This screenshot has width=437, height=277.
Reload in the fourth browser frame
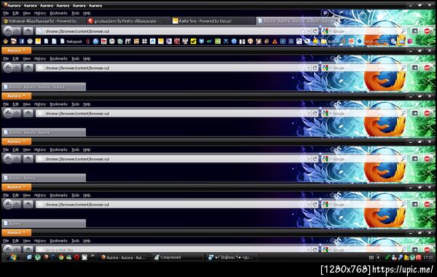coord(315,159)
